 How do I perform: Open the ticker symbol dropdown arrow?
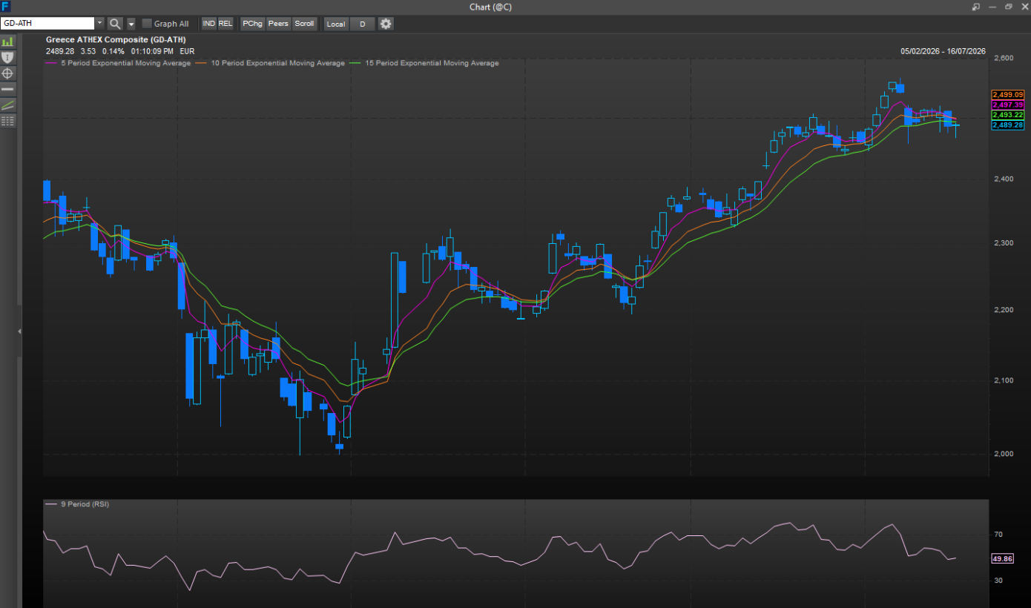tap(100, 24)
